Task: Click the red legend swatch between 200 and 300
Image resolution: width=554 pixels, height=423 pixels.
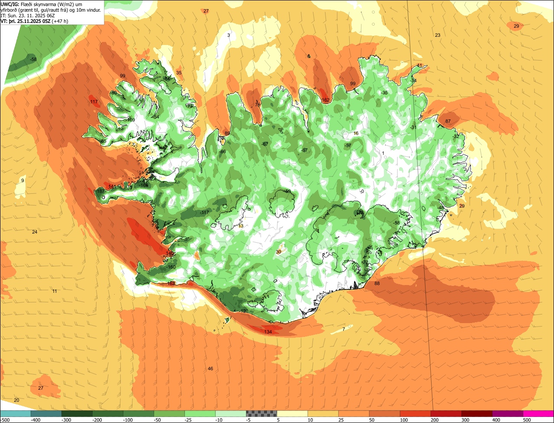Action: (446, 414)
